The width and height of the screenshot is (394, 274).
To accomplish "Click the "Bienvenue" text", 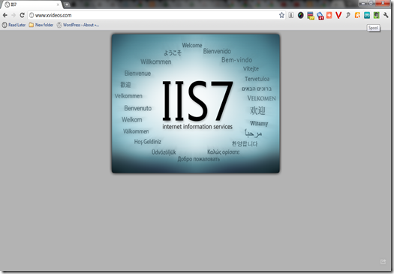I will tap(137, 74).
